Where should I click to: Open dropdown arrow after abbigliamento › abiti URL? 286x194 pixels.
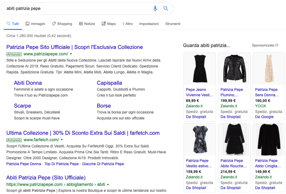click(108, 185)
